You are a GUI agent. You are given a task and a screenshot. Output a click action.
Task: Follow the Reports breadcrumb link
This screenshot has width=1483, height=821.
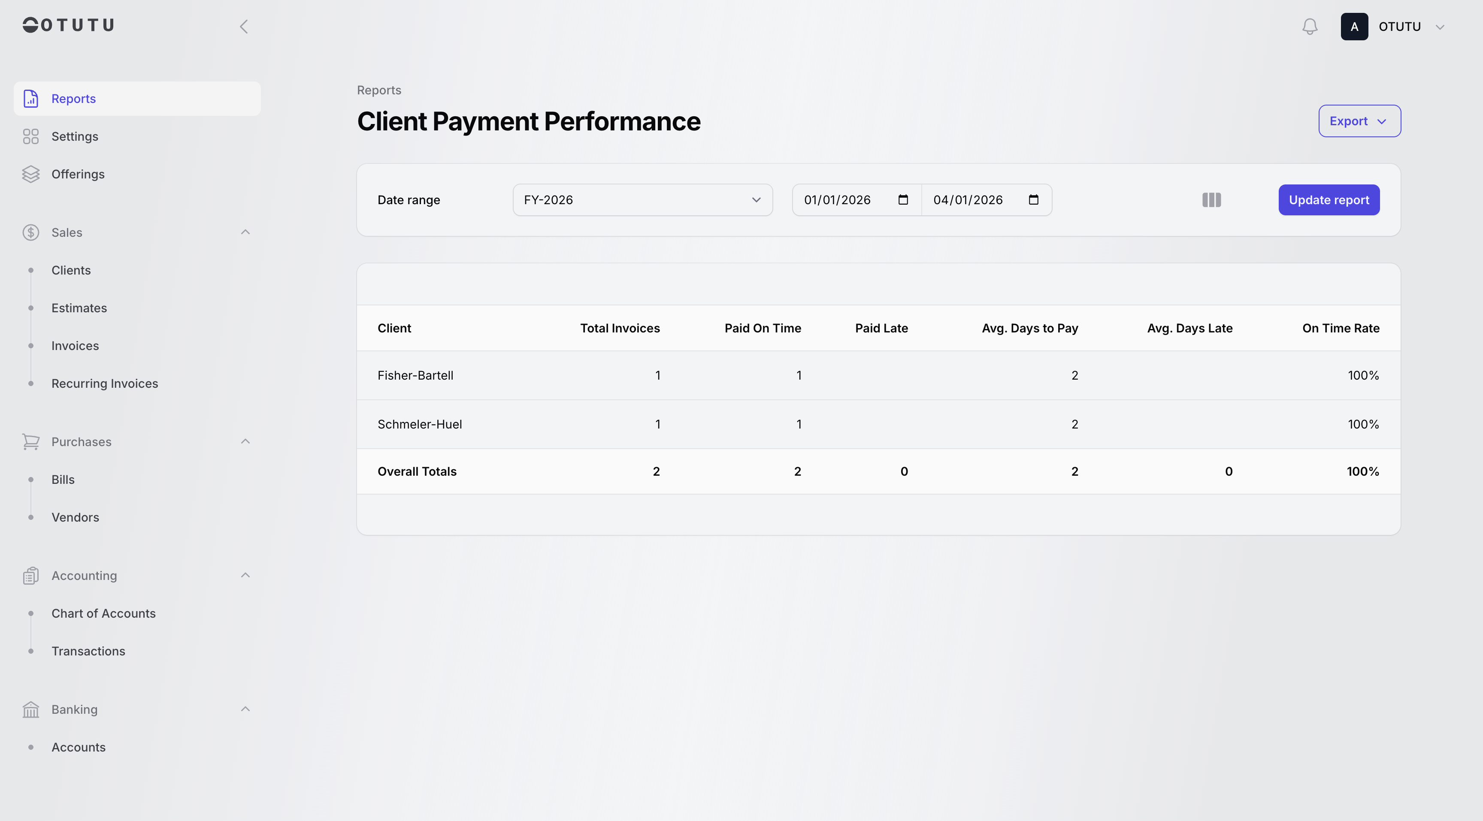[x=379, y=90]
